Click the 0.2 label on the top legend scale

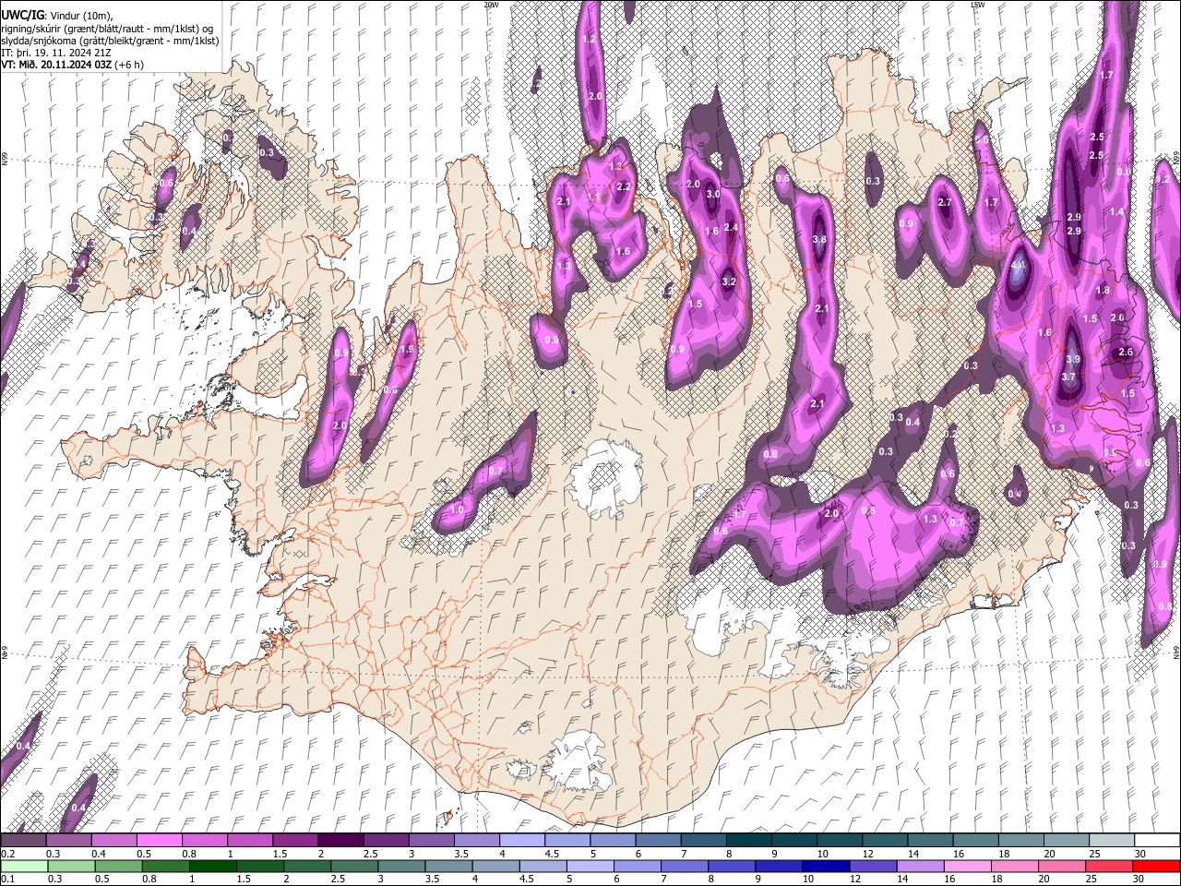[7, 854]
